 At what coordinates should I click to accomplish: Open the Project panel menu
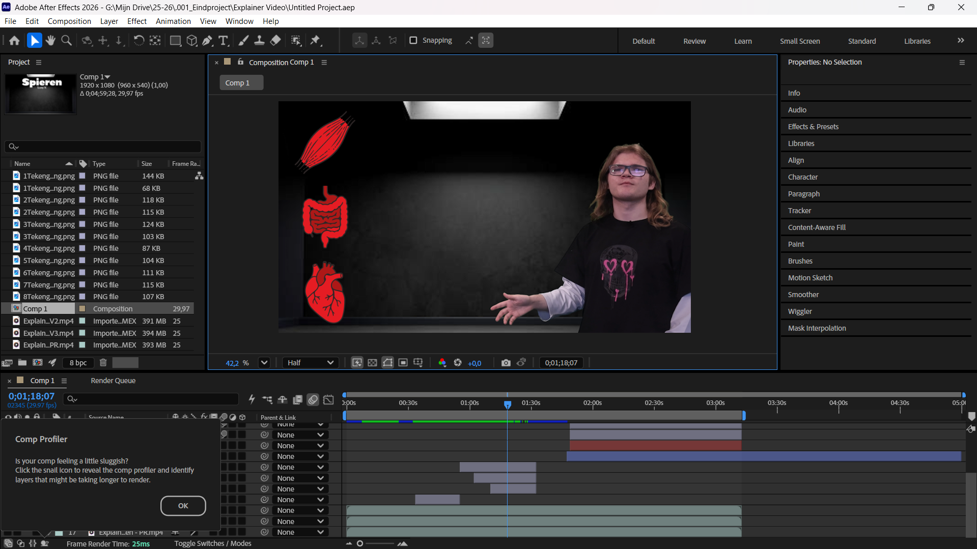[x=39, y=63]
